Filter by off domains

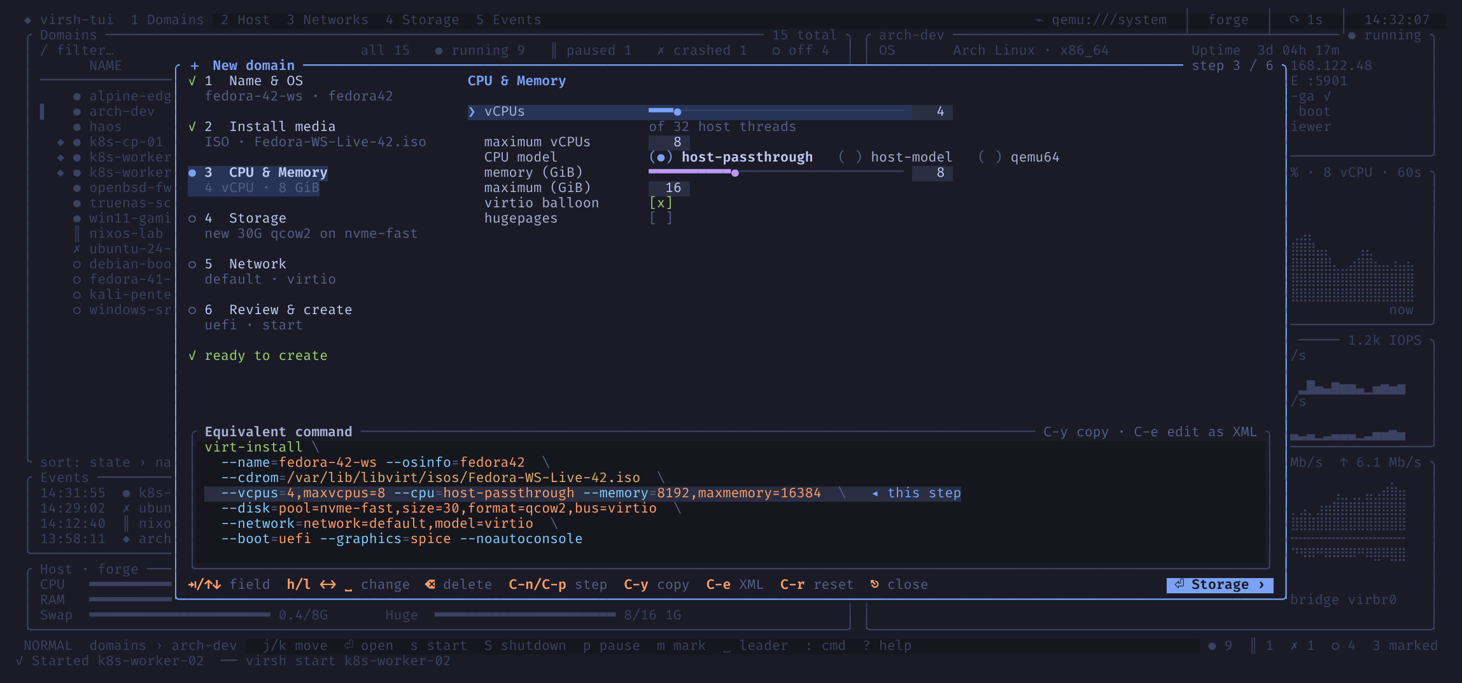[801, 50]
